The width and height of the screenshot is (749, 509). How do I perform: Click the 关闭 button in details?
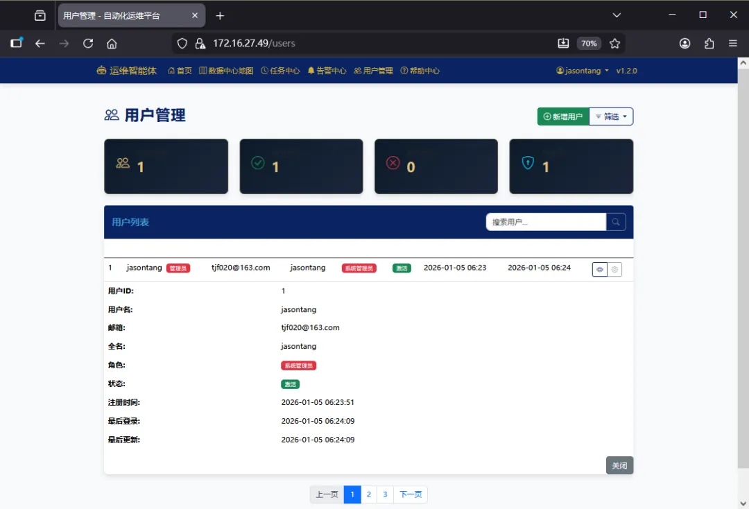[x=619, y=465]
